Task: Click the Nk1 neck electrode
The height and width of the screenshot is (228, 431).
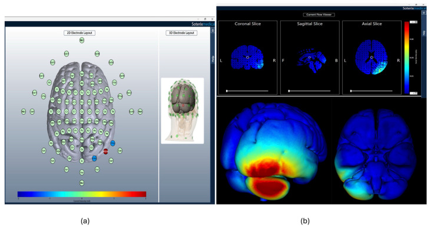Action: point(82,41)
